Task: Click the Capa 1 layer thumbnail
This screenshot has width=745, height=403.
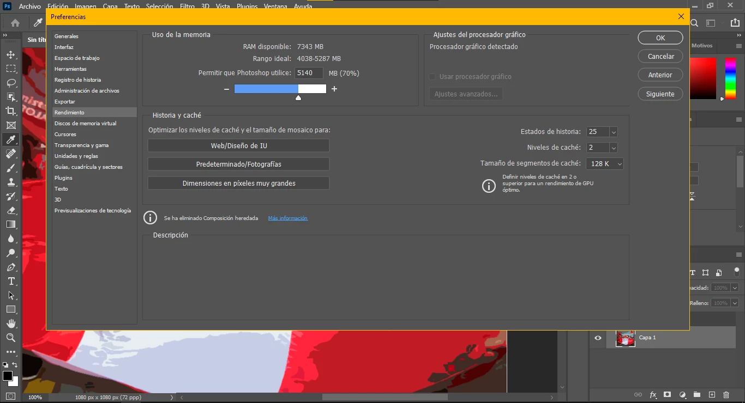Action: point(626,338)
